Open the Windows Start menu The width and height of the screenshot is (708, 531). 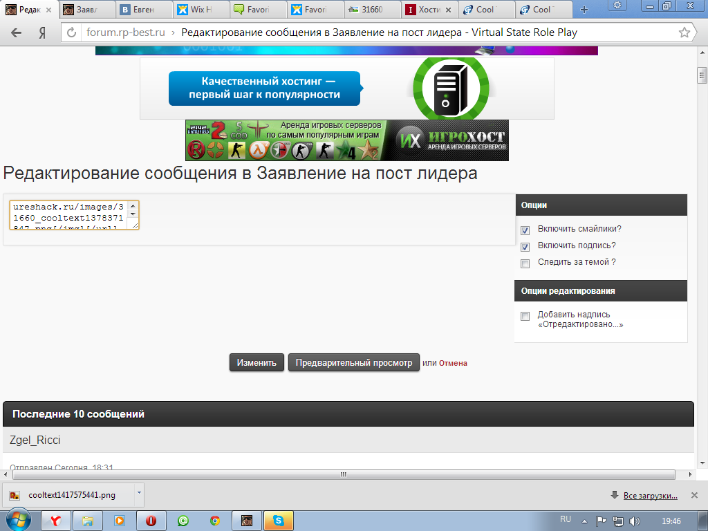[x=17, y=520]
